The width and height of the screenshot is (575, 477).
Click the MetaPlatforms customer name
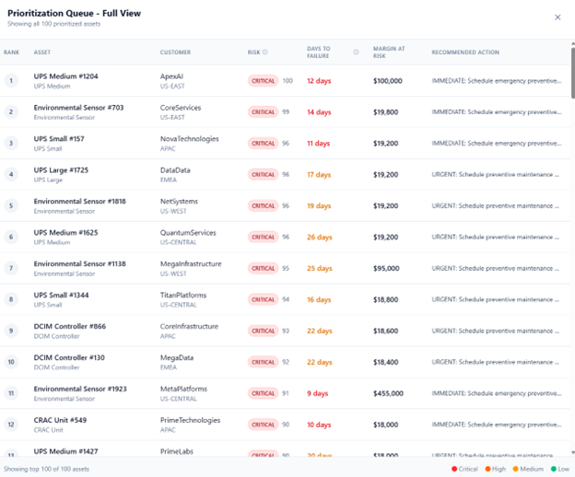[184, 389]
